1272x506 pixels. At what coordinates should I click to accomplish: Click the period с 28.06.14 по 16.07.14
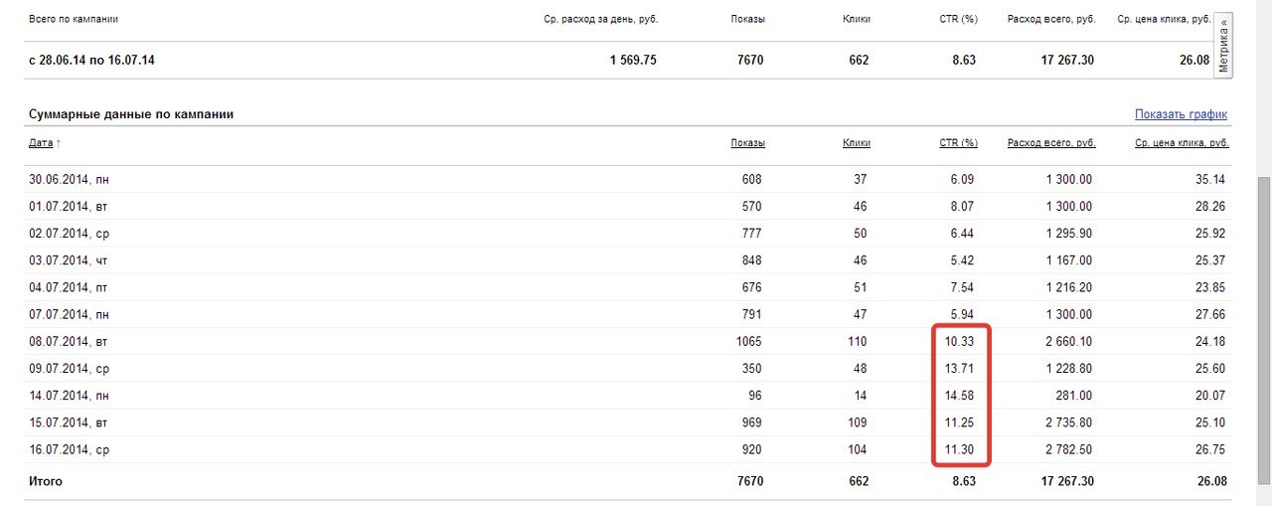click(91, 61)
